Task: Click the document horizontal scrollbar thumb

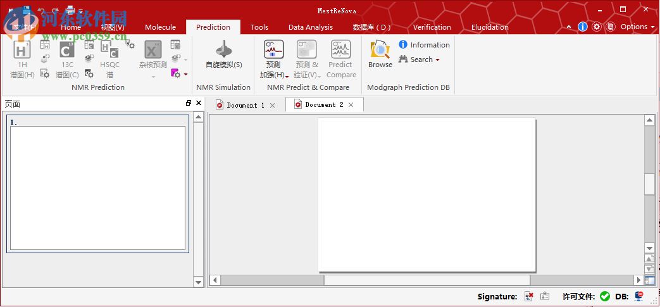Action: point(427,280)
